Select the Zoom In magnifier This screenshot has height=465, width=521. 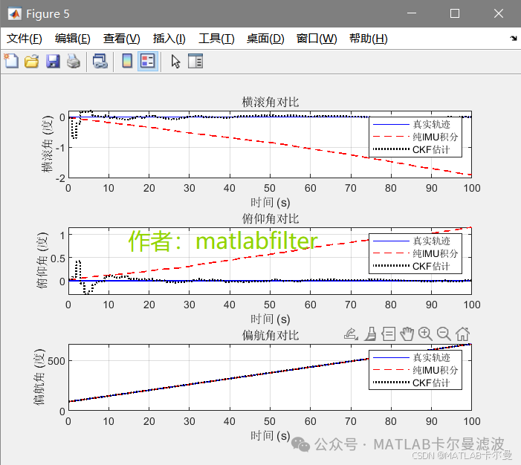(425, 334)
